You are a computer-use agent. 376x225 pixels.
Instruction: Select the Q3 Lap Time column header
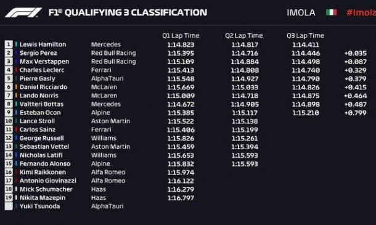305,36
